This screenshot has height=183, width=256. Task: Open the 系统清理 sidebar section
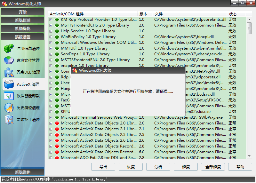click(x=22, y=37)
